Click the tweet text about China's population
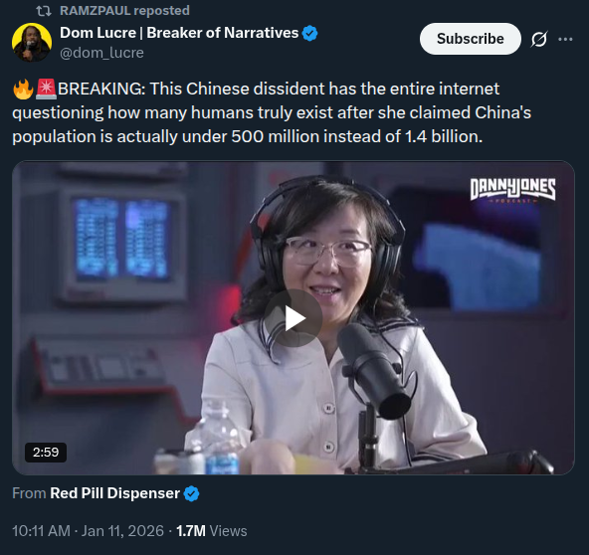The width and height of the screenshot is (589, 555). click(x=272, y=112)
